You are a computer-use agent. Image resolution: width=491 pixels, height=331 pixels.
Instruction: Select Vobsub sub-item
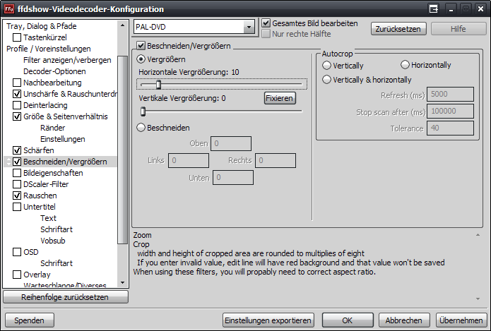coord(52,241)
